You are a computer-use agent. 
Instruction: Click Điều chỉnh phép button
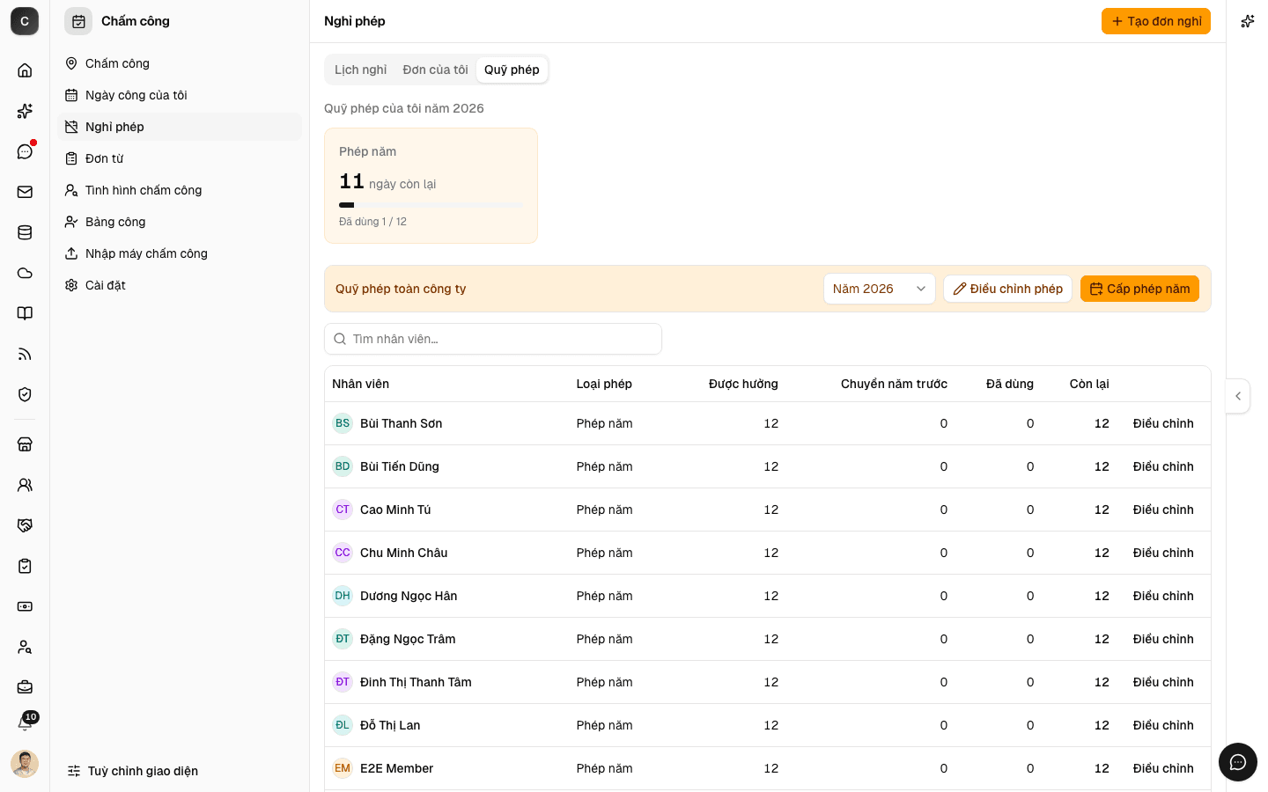1007,289
